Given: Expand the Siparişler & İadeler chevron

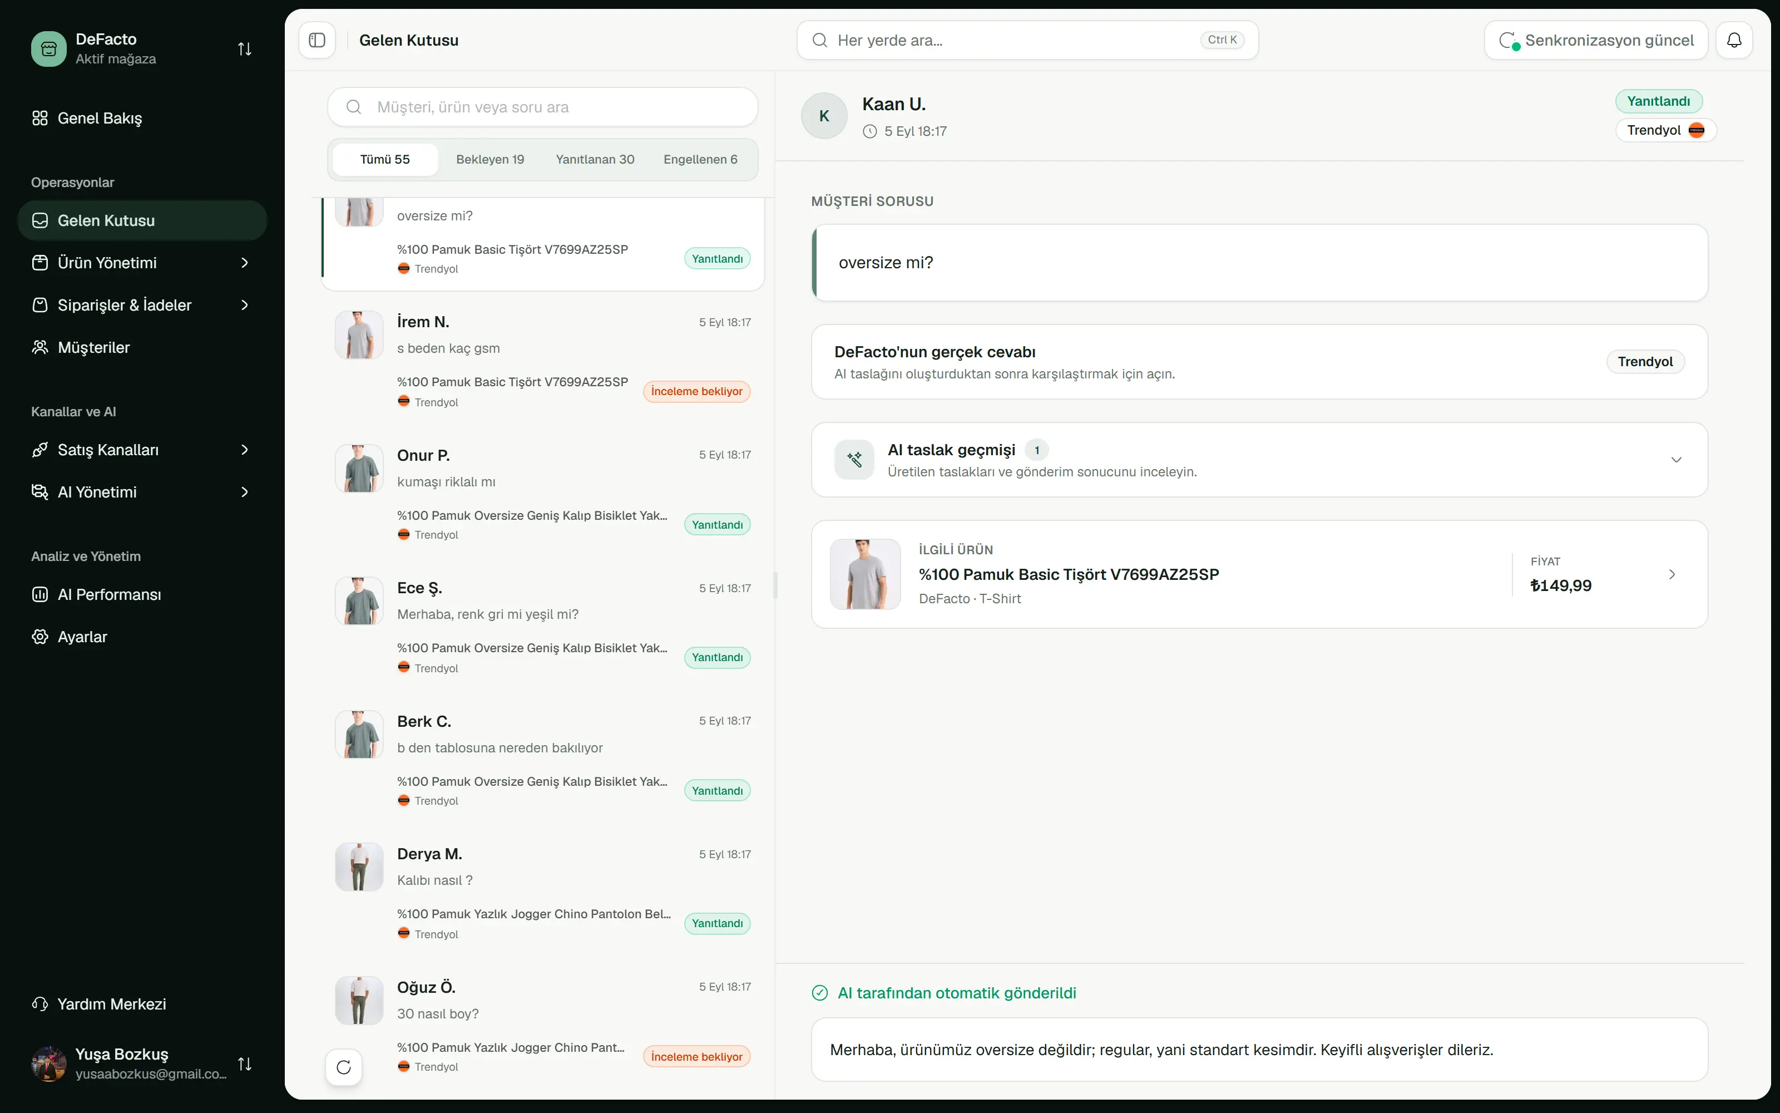Looking at the screenshot, I should [245, 305].
